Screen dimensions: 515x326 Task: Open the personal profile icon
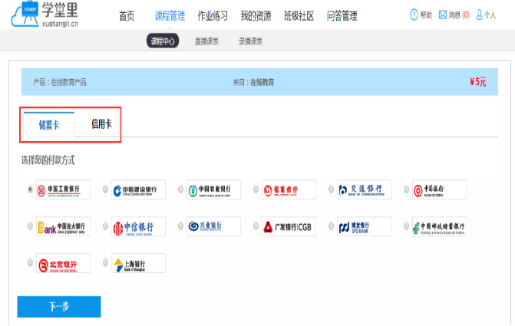(x=479, y=15)
